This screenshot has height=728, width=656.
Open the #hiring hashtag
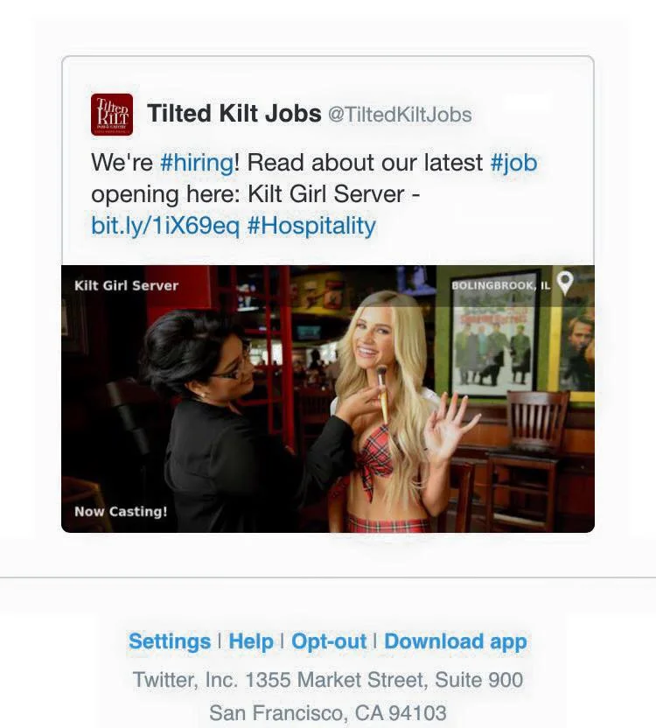point(197,163)
